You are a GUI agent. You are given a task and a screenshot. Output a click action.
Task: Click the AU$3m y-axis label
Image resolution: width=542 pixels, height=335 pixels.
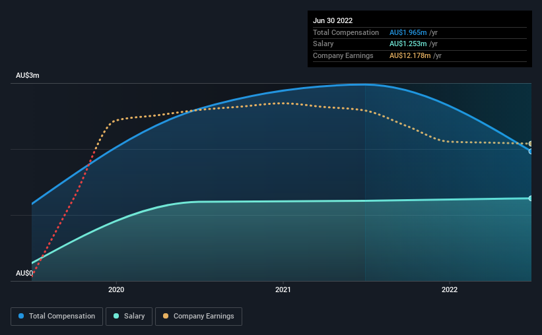tap(28, 75)
